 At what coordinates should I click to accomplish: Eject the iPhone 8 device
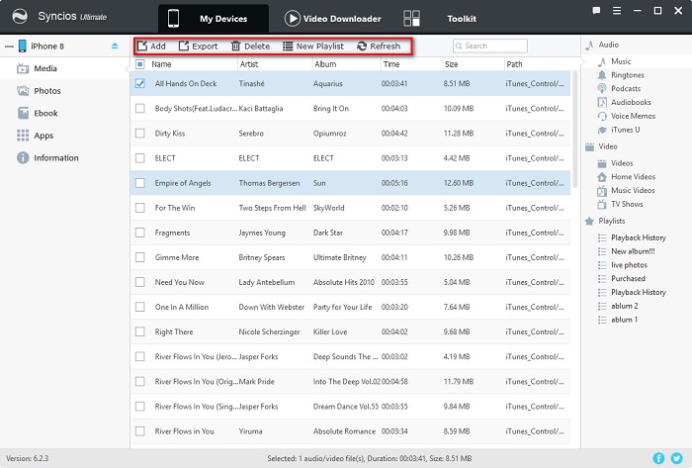[x=115, y=46]
